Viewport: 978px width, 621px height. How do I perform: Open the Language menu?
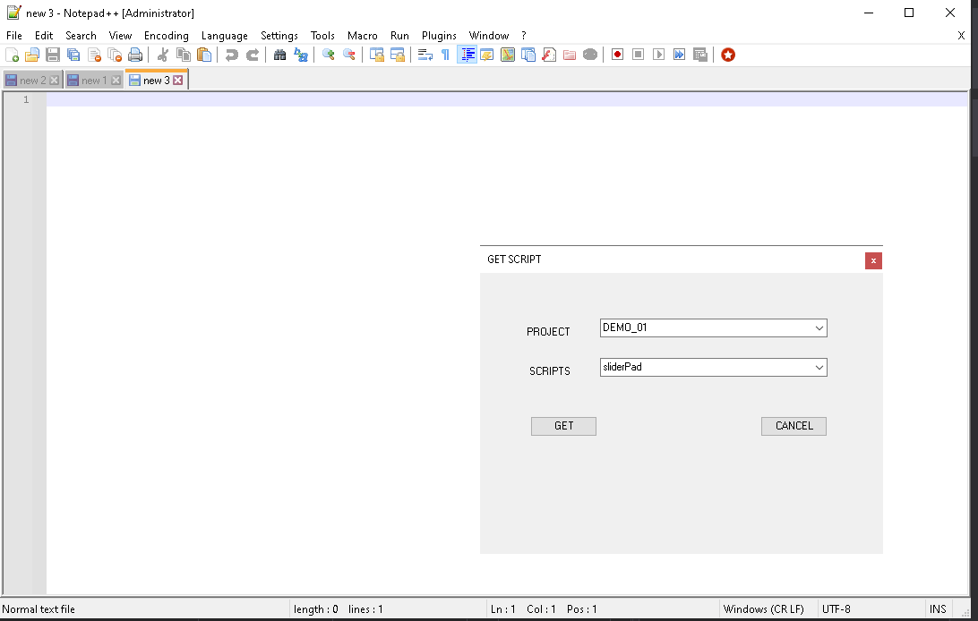(225, 36)
